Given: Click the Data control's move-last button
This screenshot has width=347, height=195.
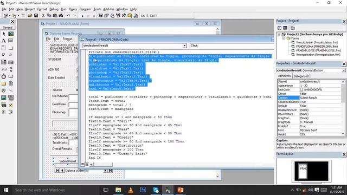Looking at the screenshot, I should (110, 171).
